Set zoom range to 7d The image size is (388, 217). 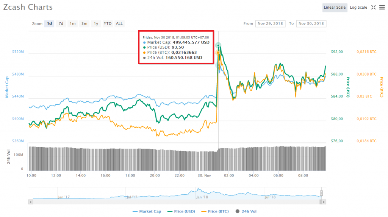tap(61, 23)
